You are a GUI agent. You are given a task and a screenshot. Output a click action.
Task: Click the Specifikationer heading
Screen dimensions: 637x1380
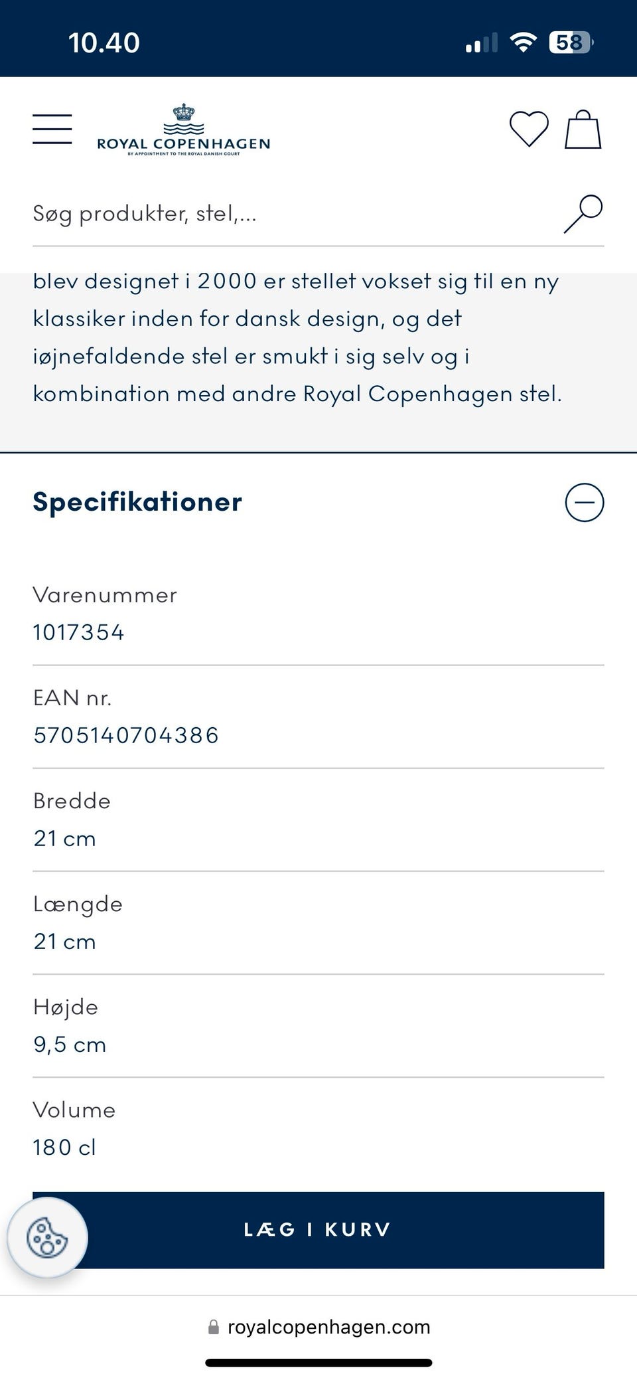[137, 502]
